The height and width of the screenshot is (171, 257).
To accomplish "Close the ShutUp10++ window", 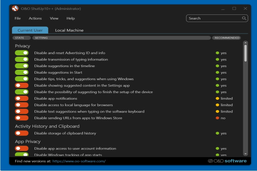I will (245, 8).
